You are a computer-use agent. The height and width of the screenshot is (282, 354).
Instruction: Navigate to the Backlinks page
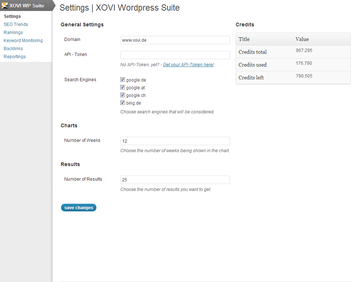pyautogui.click(x=13, y=49)
